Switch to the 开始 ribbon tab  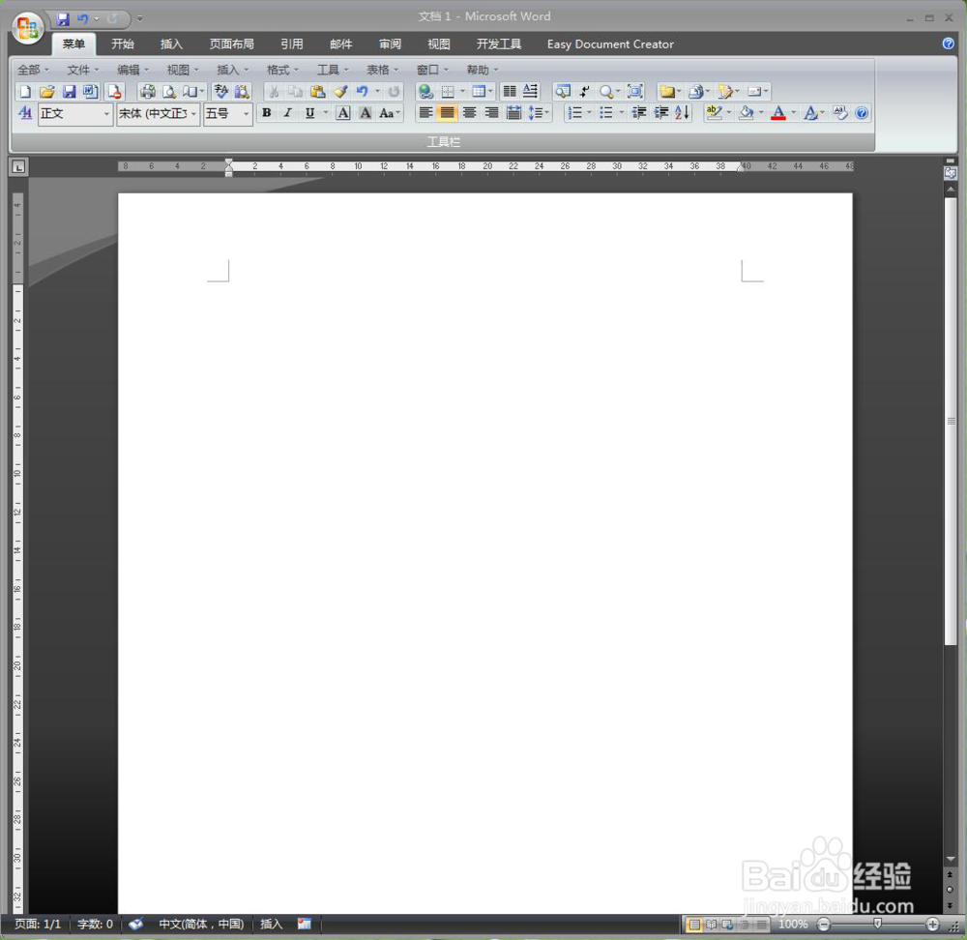[x=122, y=44]
